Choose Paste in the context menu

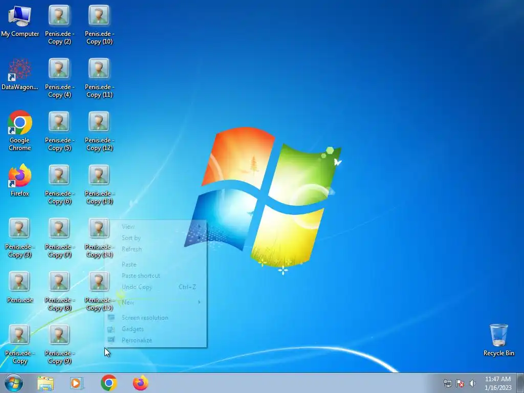click(156, 265)
